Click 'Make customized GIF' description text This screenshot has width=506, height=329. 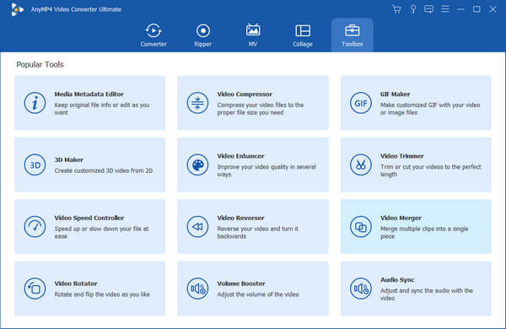pos(430,109)
